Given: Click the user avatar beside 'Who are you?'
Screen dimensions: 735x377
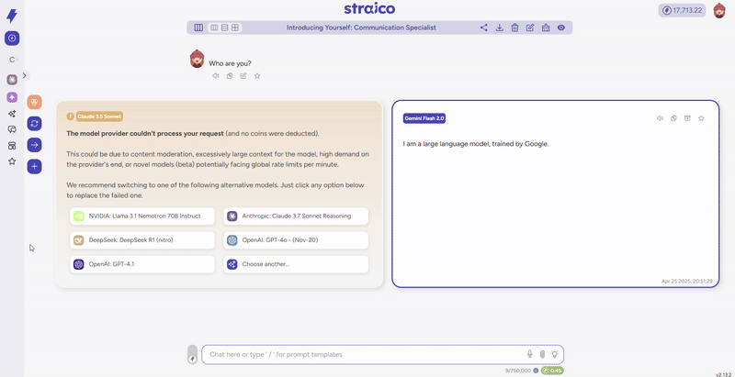Looking at the screenshot, I should tap(198, 59).
